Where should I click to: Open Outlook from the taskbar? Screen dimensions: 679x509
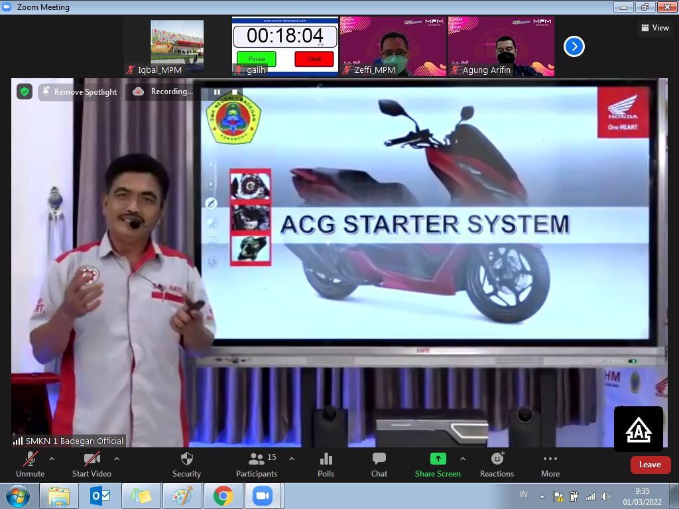pos(100,496)
